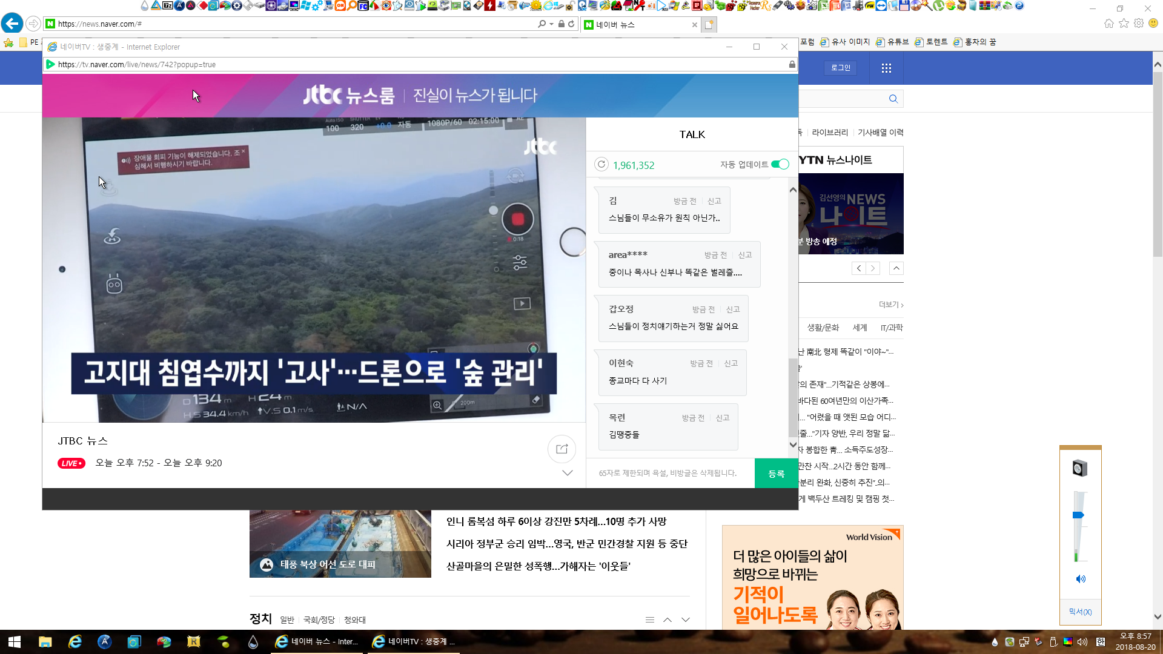Report the comment by 갑오정
1163x654 pixels.
[x=733, y=309]
